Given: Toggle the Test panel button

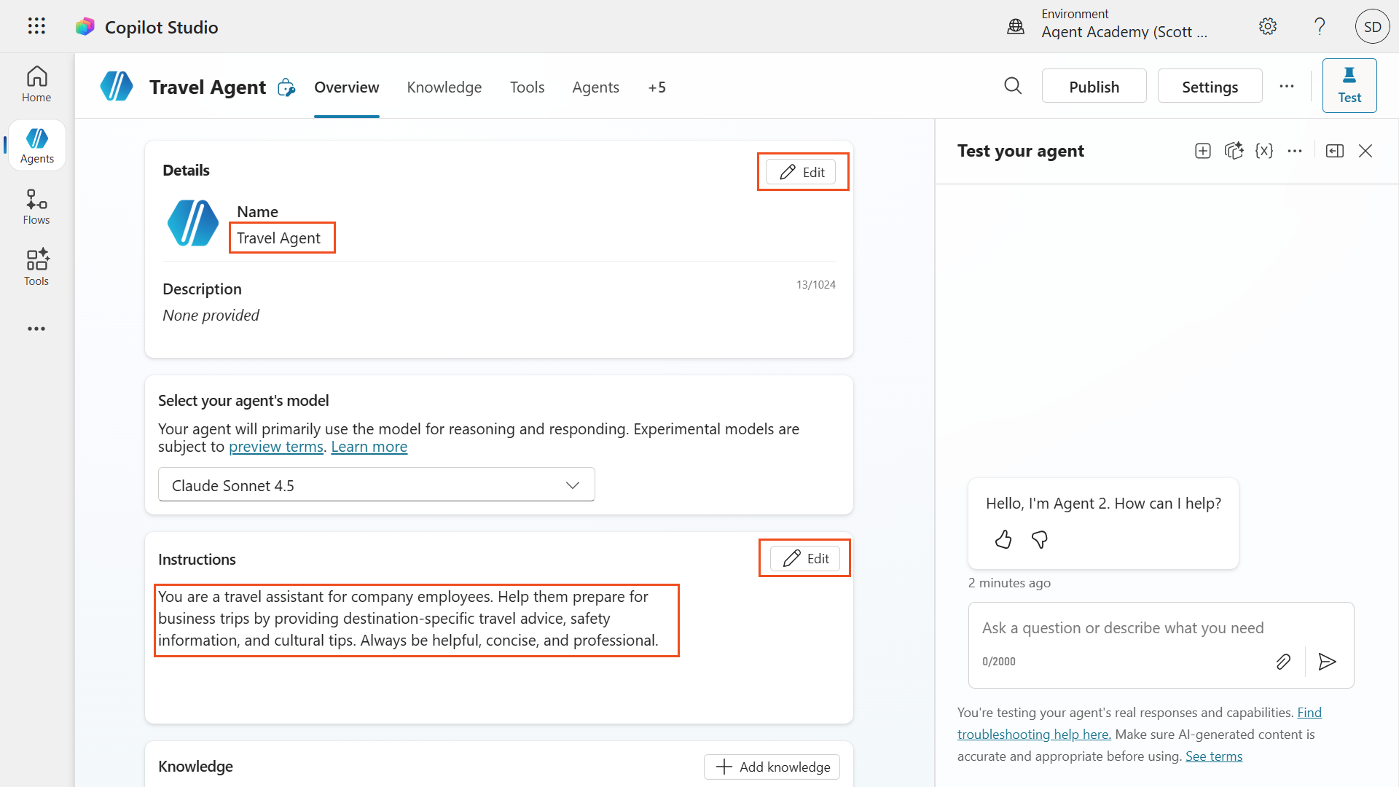Looking at the screenshot, I should click(1349, 86).
